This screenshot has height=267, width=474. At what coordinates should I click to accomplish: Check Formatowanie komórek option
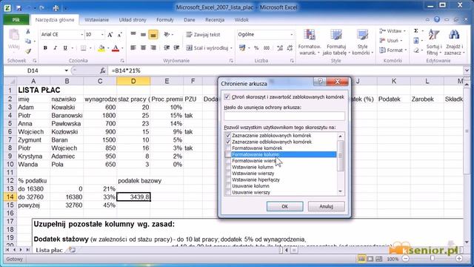tap(228, 148)
